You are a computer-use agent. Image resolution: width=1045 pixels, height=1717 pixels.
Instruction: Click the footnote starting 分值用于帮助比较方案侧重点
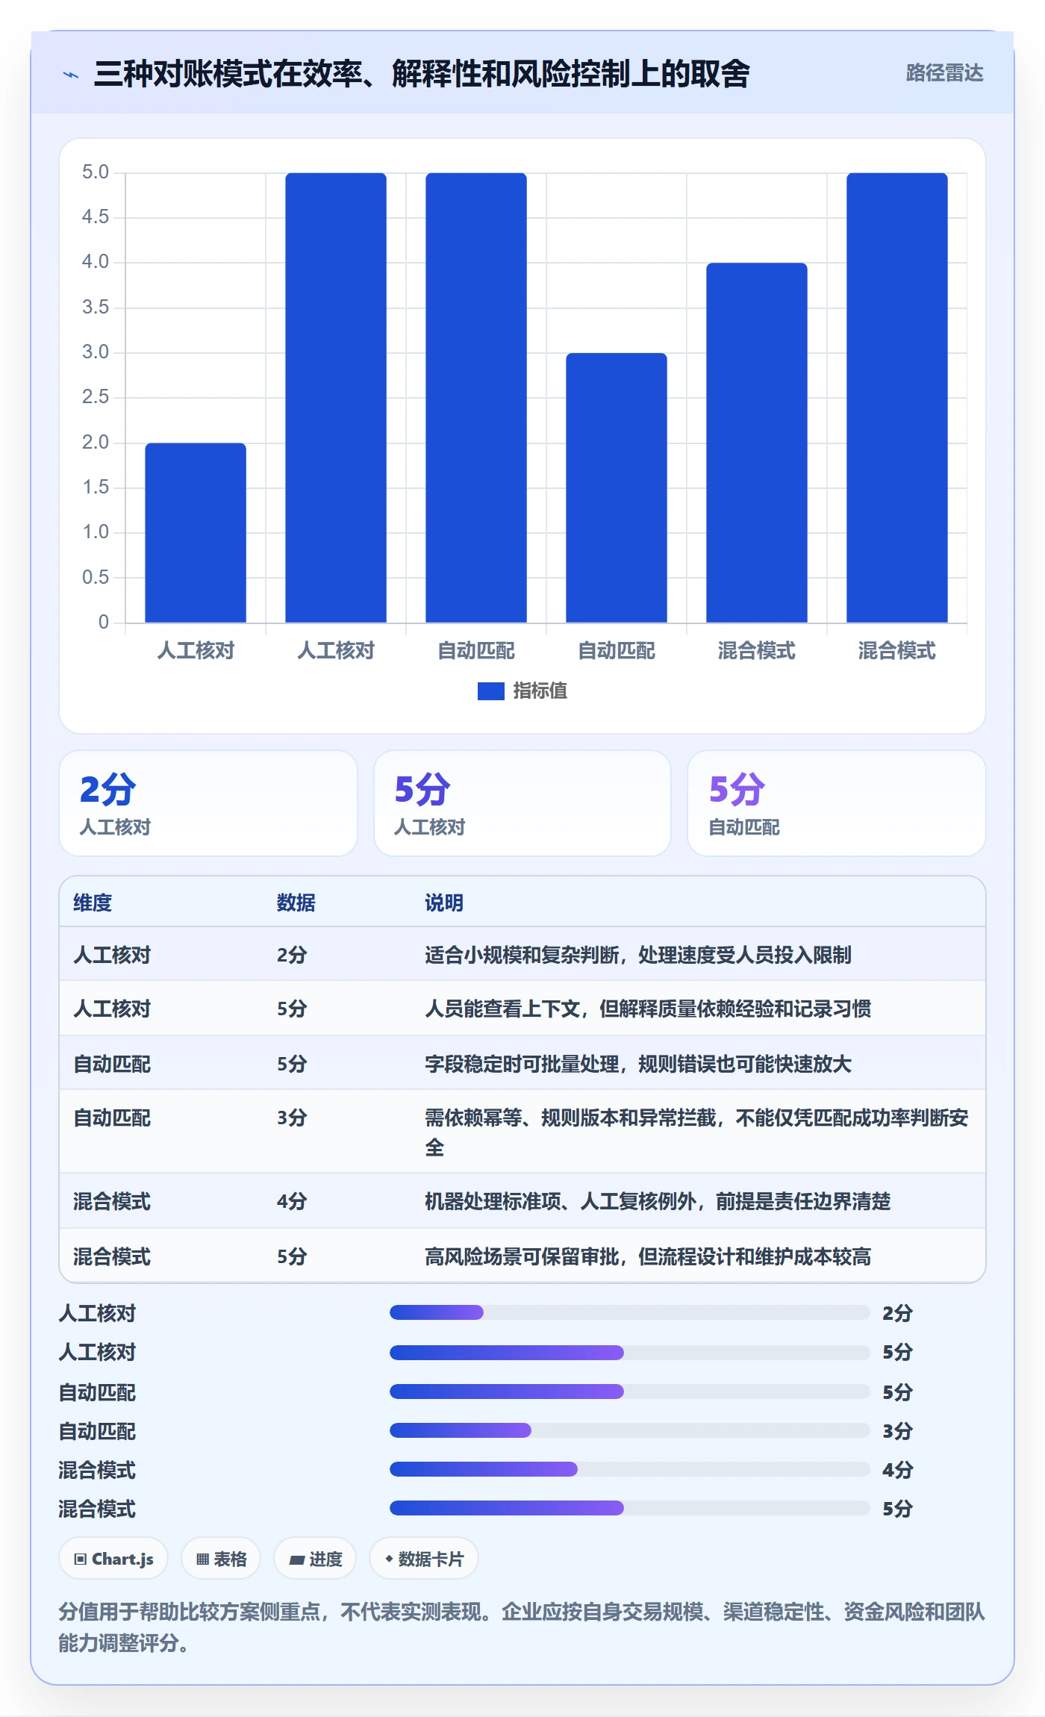(x=522, y=1627)
